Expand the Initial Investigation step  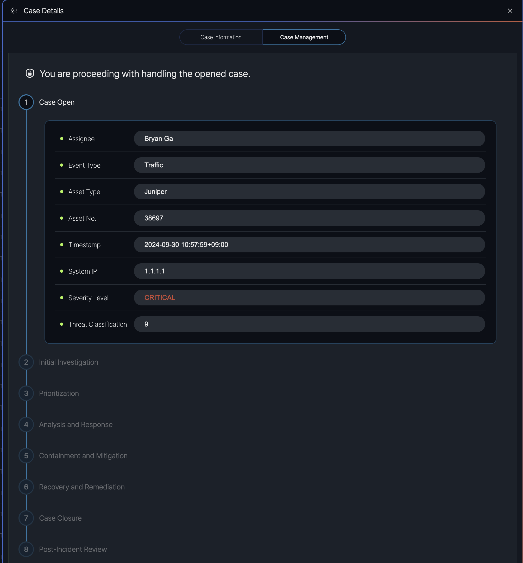pyautogui.click(x=68, y=362)
